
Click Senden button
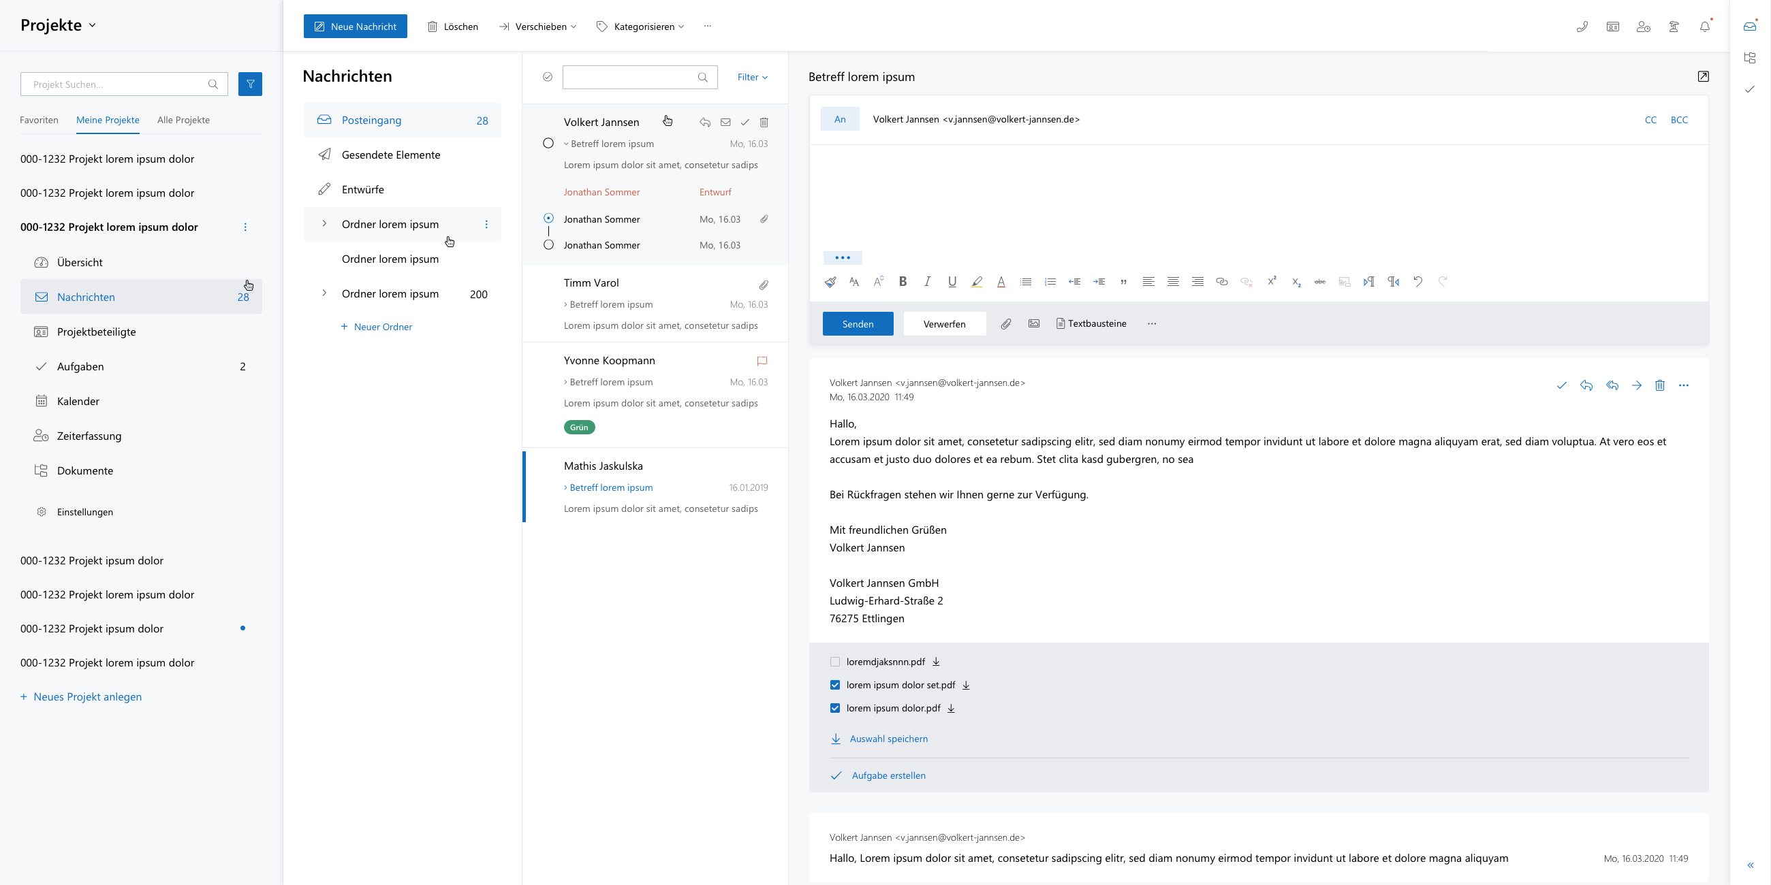click(x=858, y=323)
